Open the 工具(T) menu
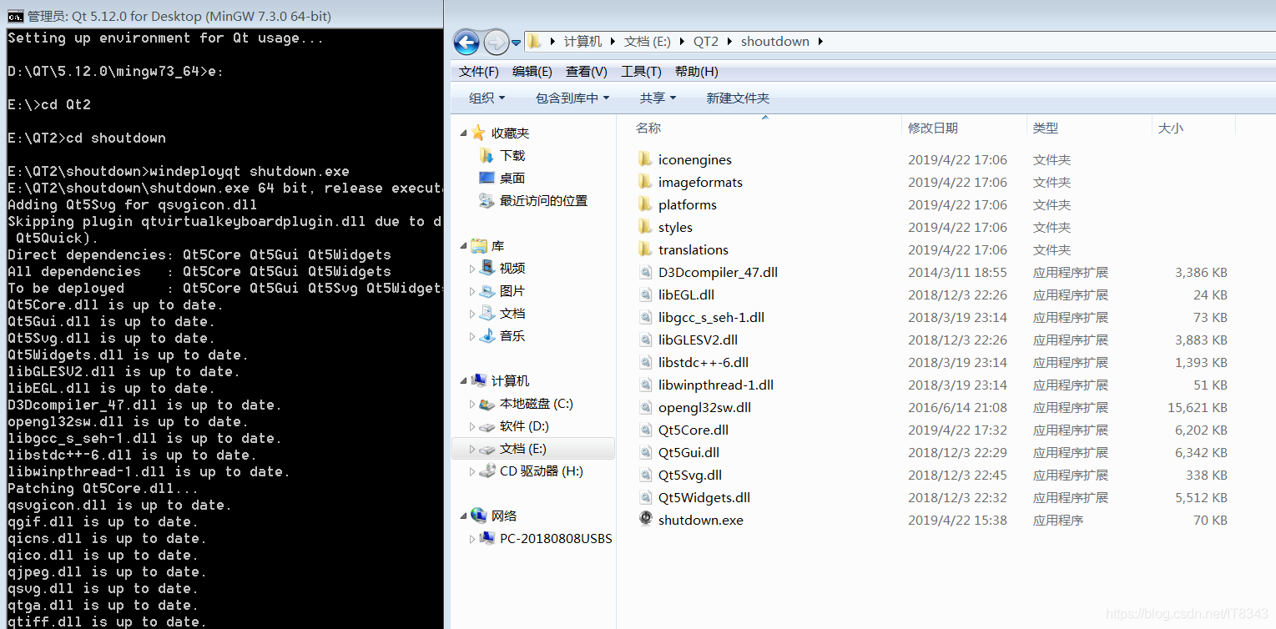Image resolution: width=1276 pixels, height=629 pixels. [x=641, y=72]
